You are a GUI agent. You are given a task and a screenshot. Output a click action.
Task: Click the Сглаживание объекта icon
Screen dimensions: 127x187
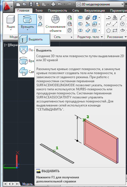tap(55, 19)
